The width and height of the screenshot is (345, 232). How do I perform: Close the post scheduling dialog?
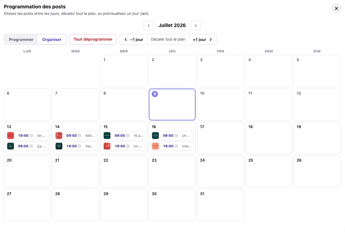pos(336,8)
